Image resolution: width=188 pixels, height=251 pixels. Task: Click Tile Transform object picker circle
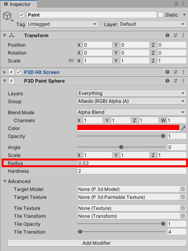pos(183,216)
